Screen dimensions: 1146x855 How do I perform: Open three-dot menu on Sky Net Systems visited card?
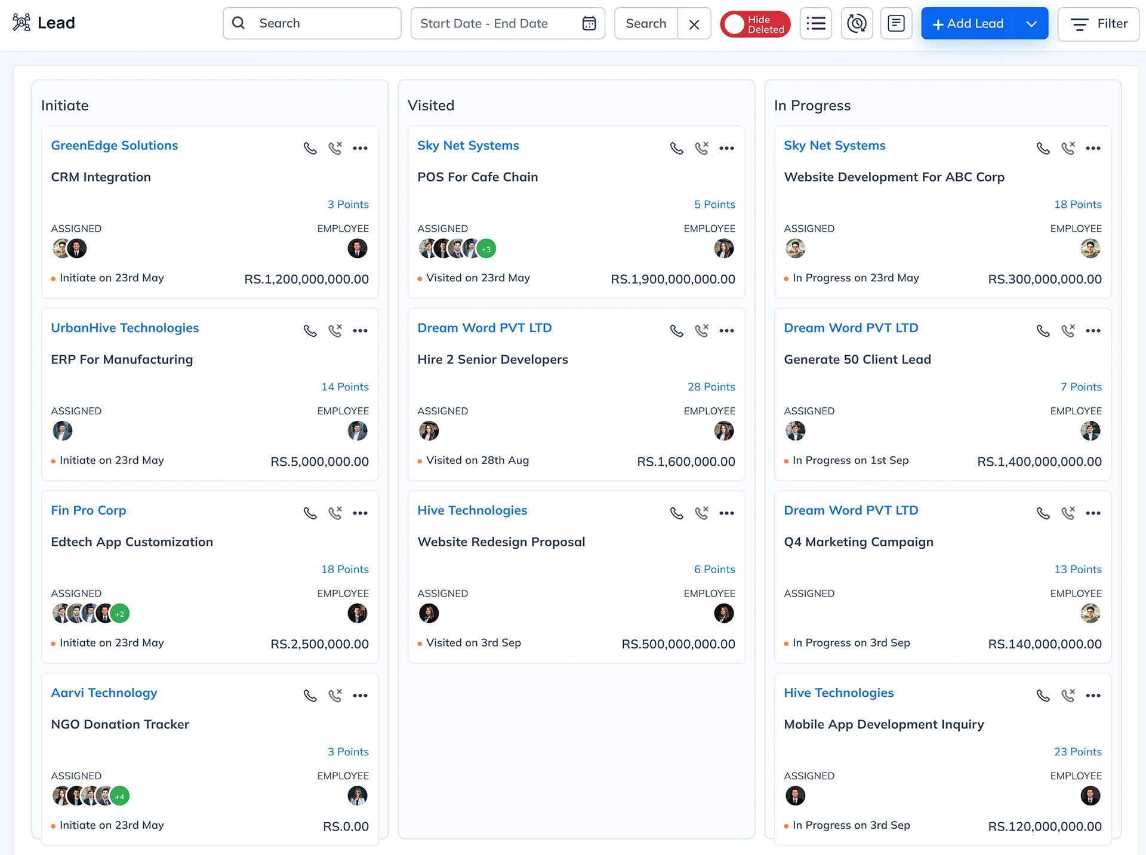point(726,148)
